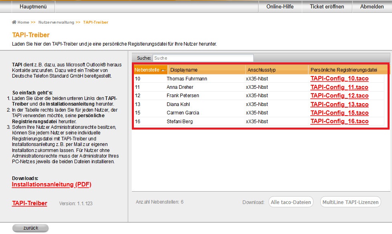Select the Frank Petersen name cell
The image size is (392, 234).
click(x=183, y=96)
